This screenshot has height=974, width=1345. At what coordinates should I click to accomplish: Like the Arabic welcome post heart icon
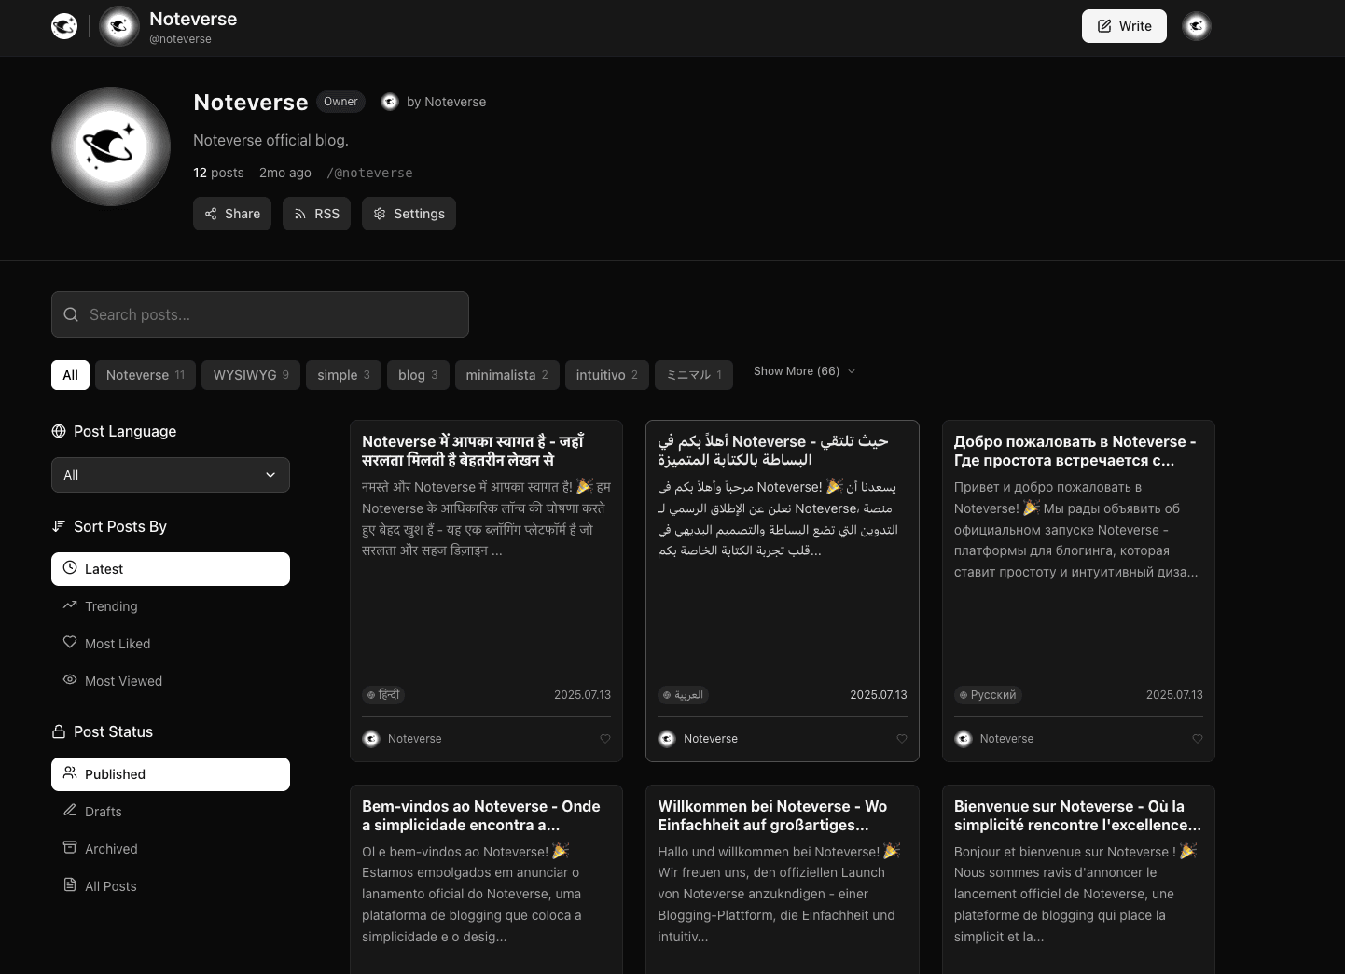[902, 739]
